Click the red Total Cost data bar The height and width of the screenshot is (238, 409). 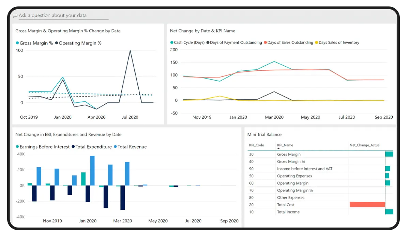click(367, 205)
